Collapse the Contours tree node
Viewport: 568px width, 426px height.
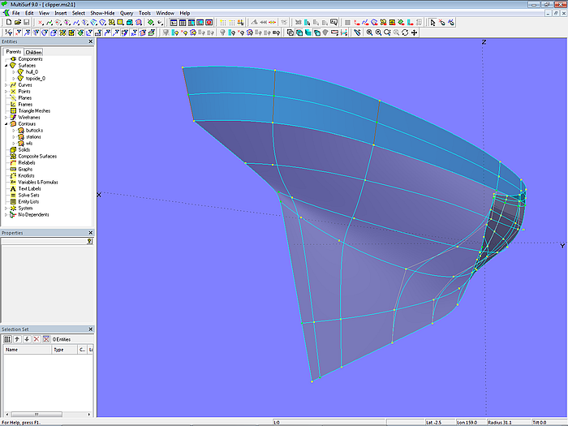[6, 124]
